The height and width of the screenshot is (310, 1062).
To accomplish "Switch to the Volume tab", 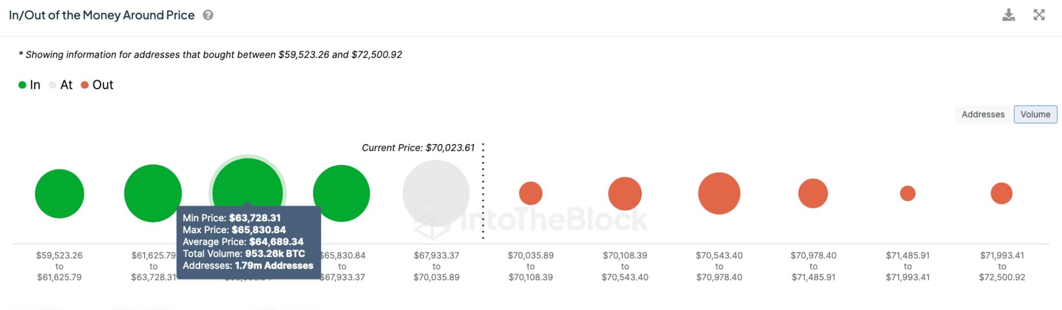I will point(1035,115).
